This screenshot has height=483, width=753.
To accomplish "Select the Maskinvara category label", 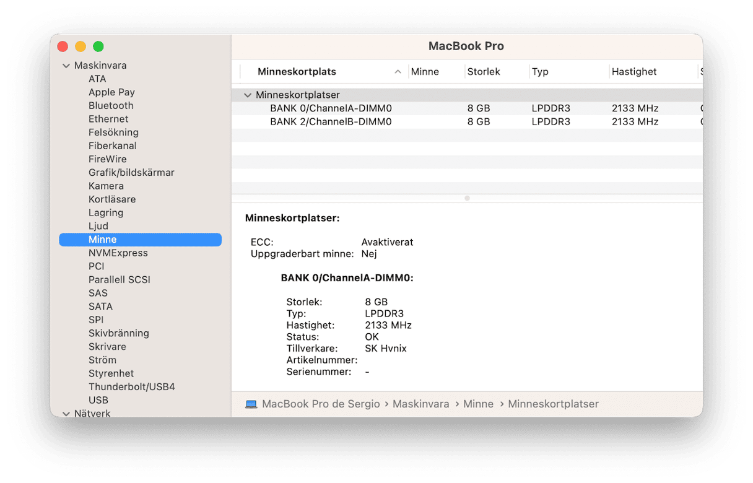I will tap(100, 66).
